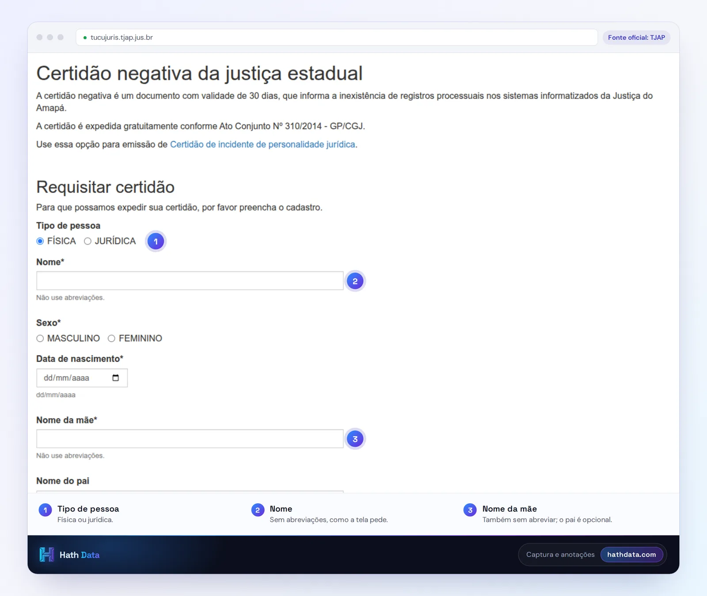This screenshot has height=596, width=707.
Task: Click the 'Hath Data' brand name text
Action: (80, 555)
